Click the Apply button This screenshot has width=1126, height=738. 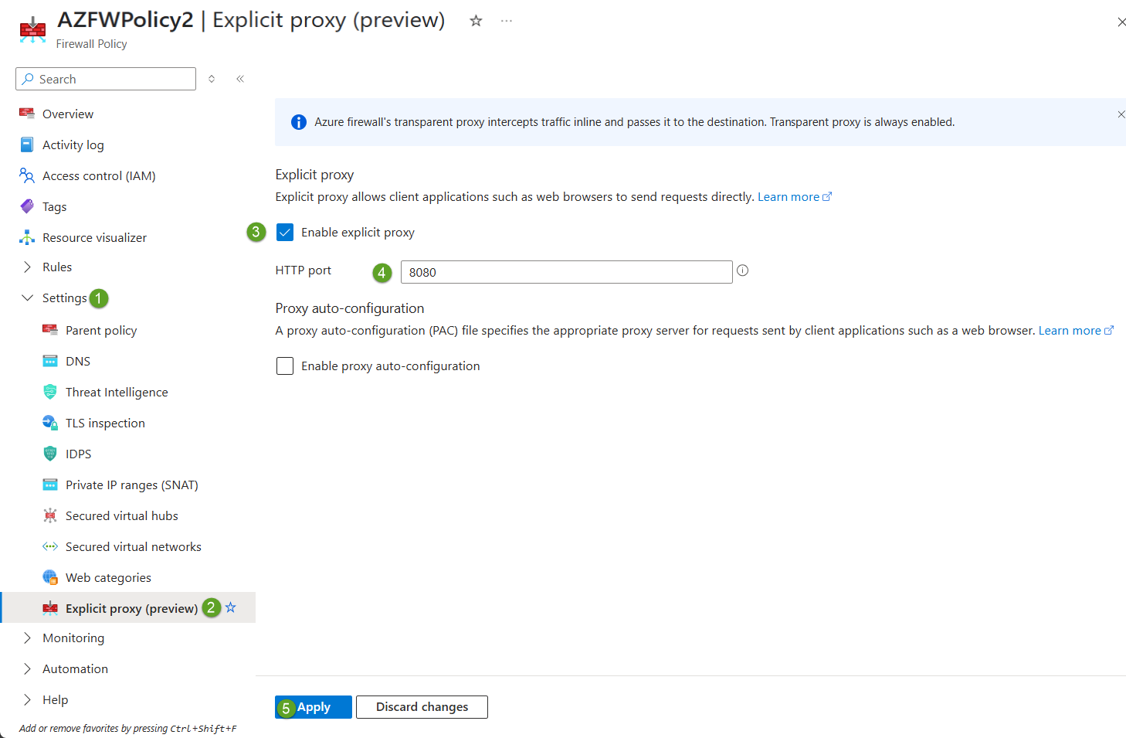click(x=314, y=707)
